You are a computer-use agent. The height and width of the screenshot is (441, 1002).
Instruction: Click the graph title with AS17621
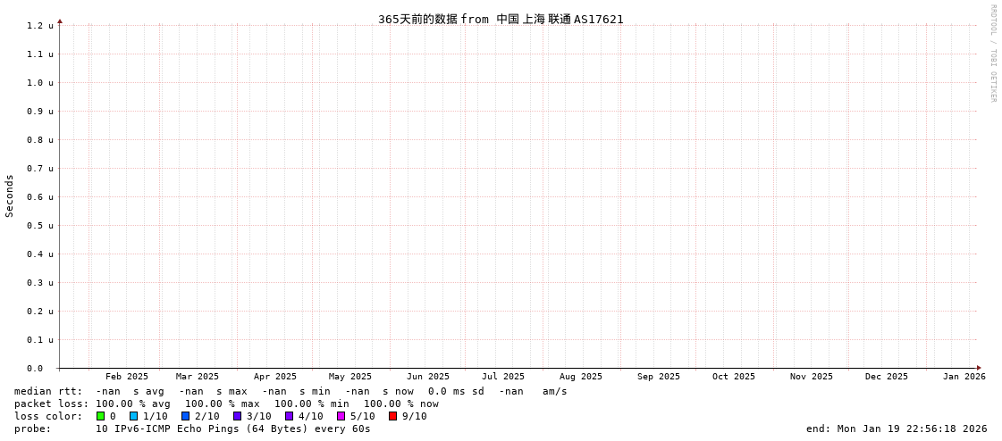(x=501, y=19)
